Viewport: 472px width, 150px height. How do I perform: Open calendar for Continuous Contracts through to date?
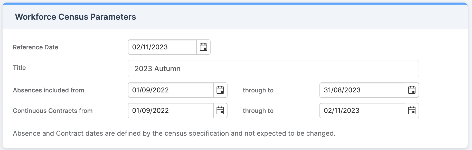click(412, 111)
